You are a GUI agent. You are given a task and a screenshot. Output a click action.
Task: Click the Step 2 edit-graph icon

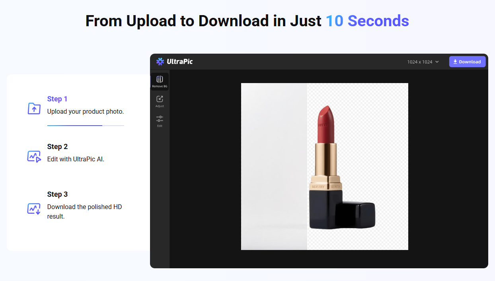[34, 156]
